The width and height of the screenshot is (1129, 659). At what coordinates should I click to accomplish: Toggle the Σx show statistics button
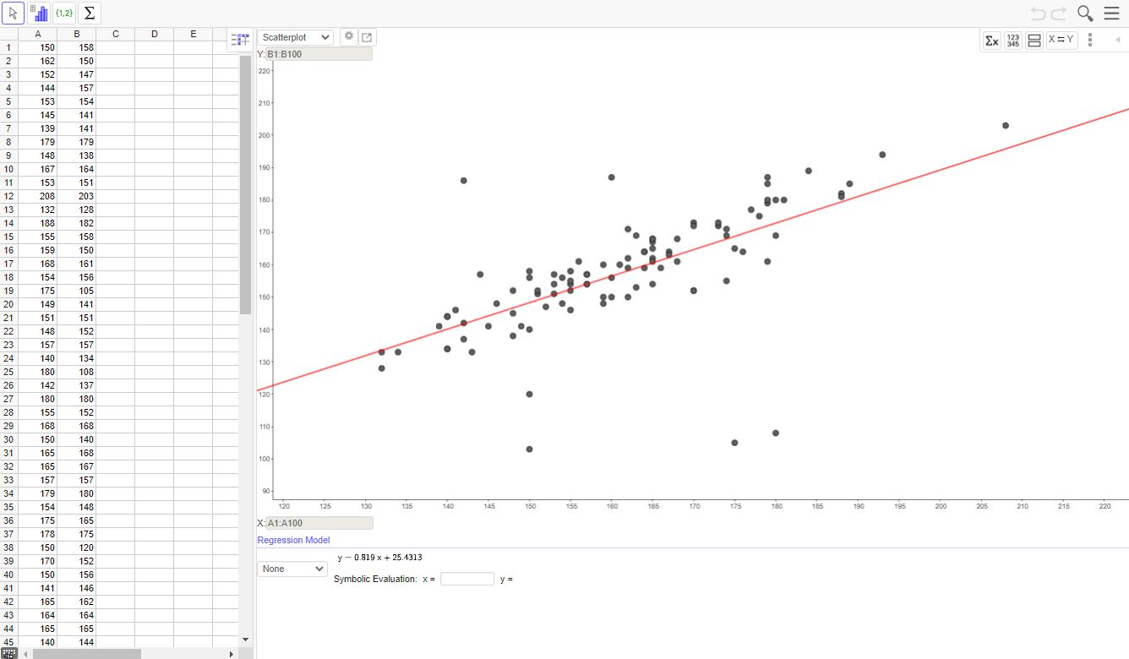pos(992,41)
